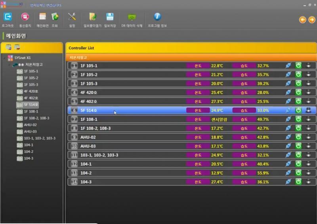Click the detail icon at end of 104-3 row
This screenshot has width=317, height=224.
[308, 182]
